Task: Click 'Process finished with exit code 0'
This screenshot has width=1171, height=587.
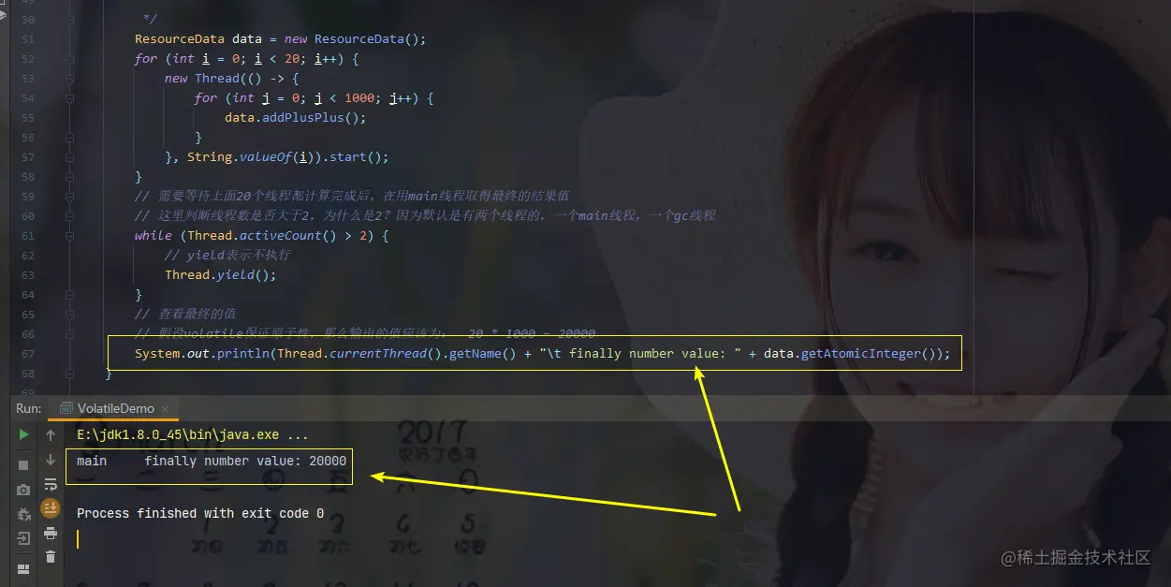Action: coord(200,513)
